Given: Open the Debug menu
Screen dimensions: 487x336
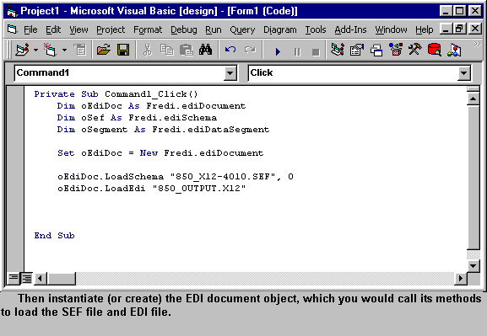Looking at the screenshot, I should [183, 29].
